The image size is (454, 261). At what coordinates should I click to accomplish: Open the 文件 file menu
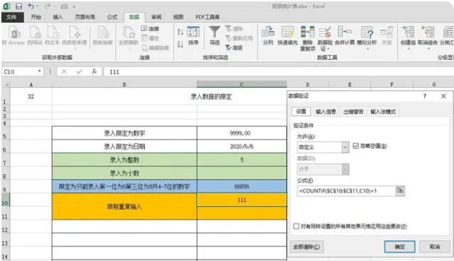point(12,17)
